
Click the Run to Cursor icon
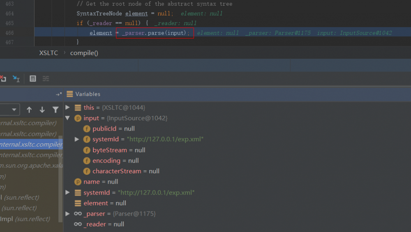pos(16,78)
